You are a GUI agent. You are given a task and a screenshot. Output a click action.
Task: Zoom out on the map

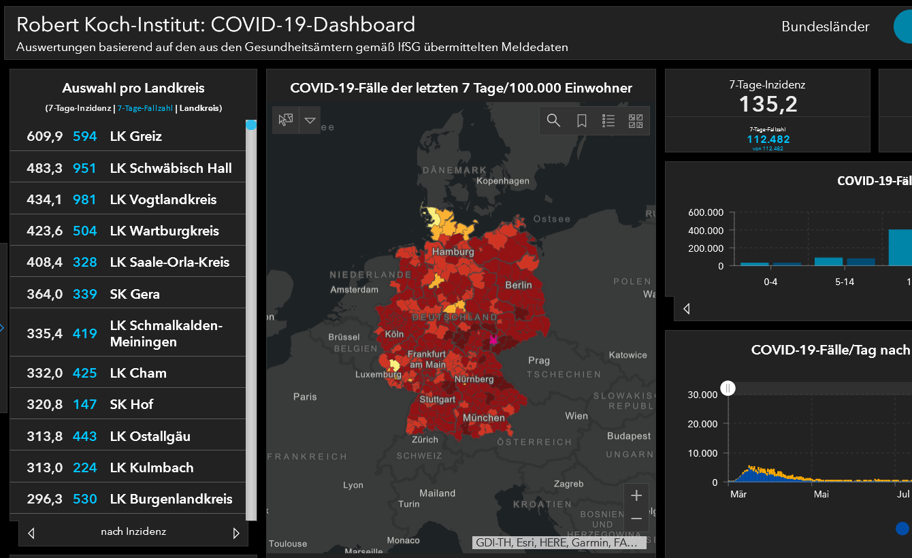(x=636, y=519)
